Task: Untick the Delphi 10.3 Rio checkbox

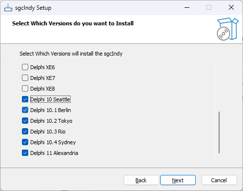Action: pyautogui.click(x=25, y=132)
